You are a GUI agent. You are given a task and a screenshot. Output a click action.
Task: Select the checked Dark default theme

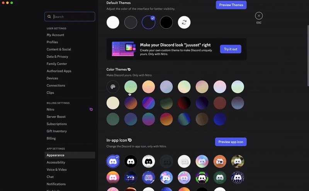149,22
